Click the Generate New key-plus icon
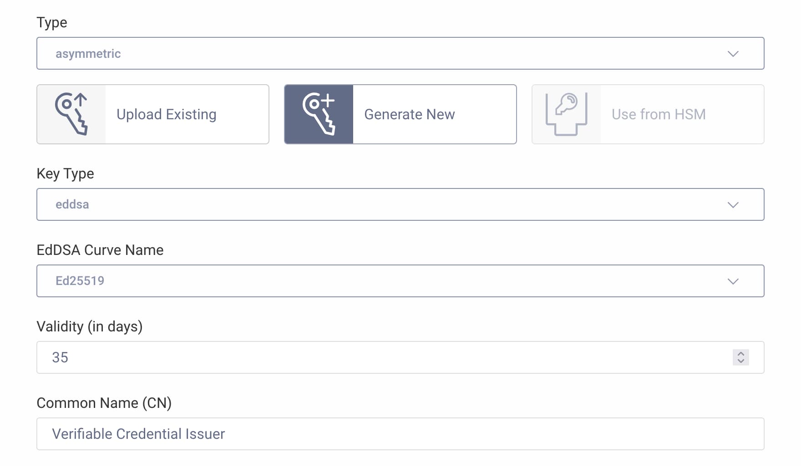This screenshot has width=801, height=468. (x=319, y=114)
